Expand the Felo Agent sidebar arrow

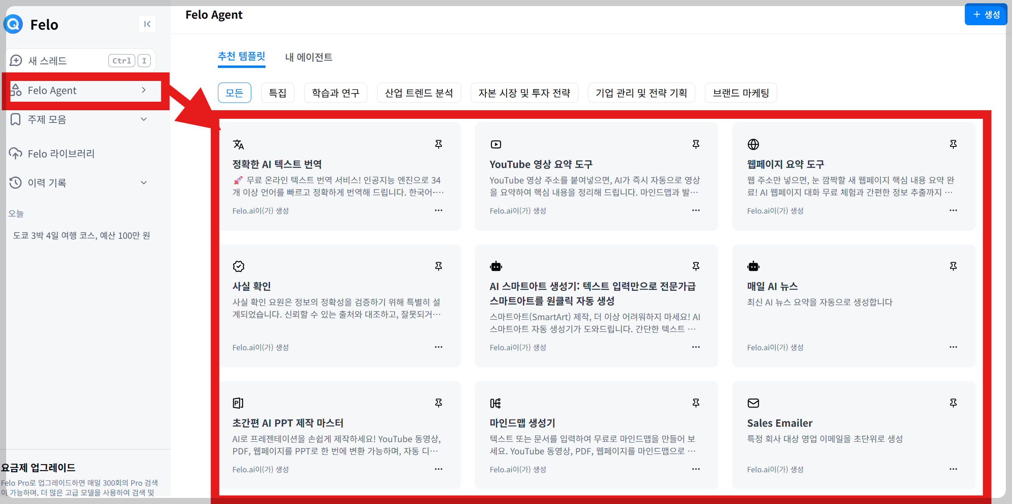click(x=143, y=90)
